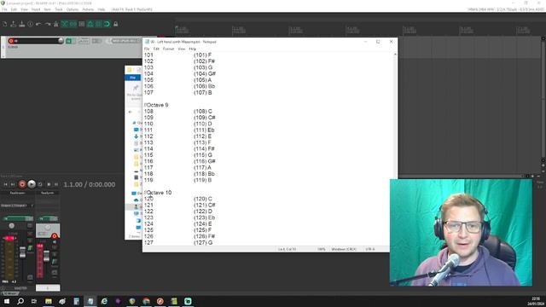The width and height of the screenshot is (546, 307).
Task: Toggle the metronome icon in REAPER toolbar
Action: [x=55, y=24]
